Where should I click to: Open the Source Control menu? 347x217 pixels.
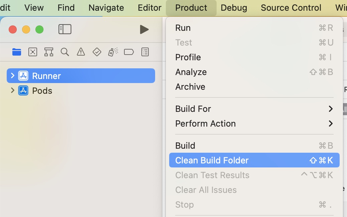291,7
